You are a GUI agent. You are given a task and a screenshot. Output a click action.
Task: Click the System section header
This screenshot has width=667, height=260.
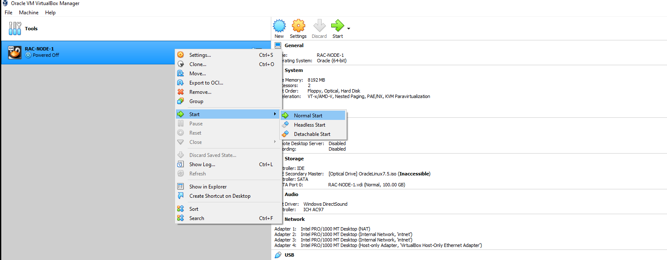tap(294, 70)
